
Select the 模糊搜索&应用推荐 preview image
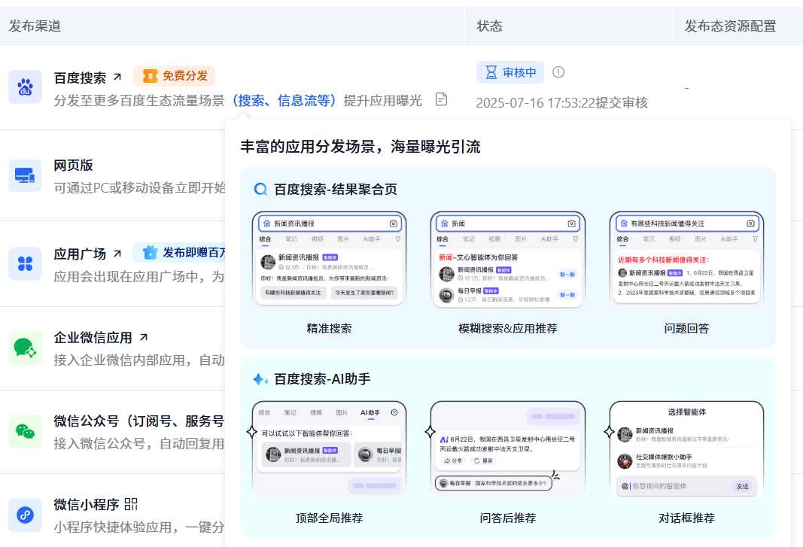pos(507,259)
